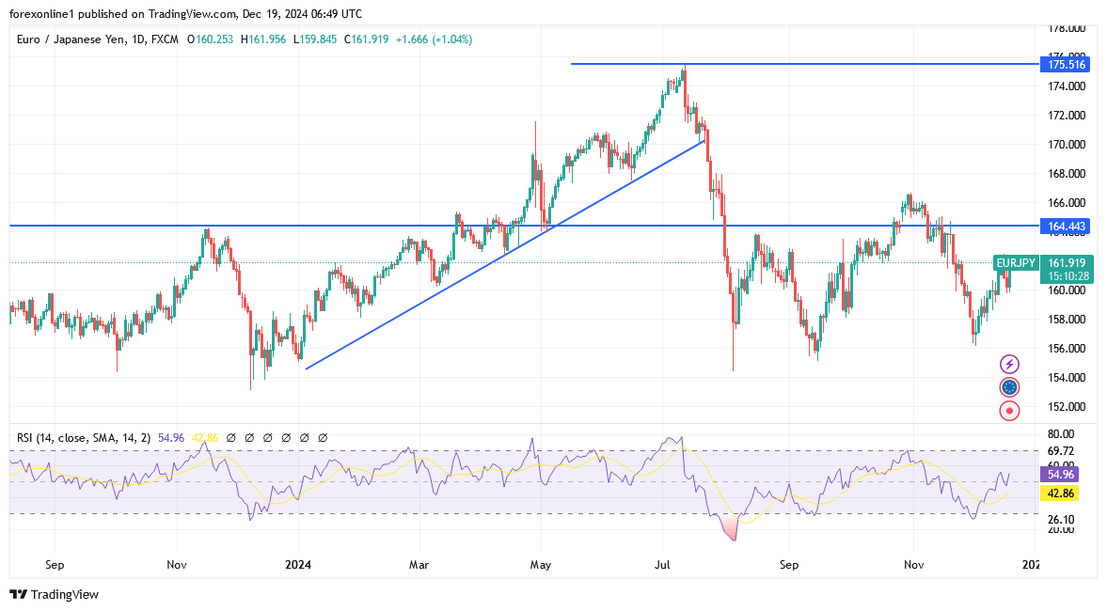This screenshot has height=611, width=1107.
Task: Select the EURJPY symbol tag on the price scale
Action: pos(1015,263)
